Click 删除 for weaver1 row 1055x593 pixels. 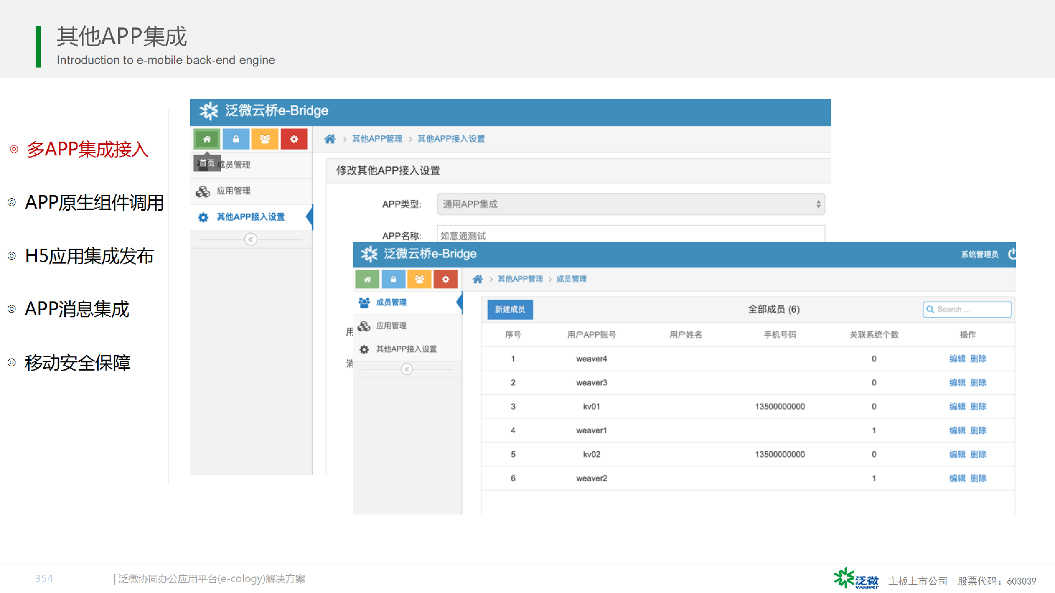tap(978, 430)
